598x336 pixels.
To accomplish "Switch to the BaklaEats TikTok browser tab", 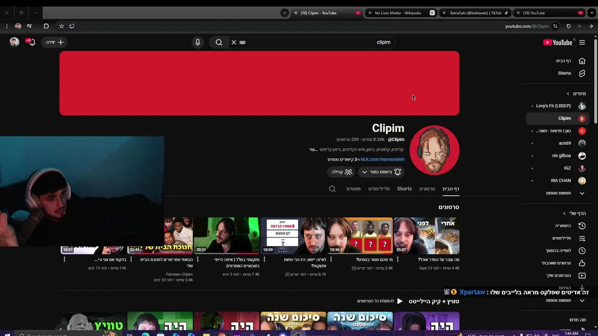I will coord(476,13).
